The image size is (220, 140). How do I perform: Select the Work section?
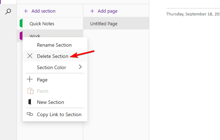[50, 33]
